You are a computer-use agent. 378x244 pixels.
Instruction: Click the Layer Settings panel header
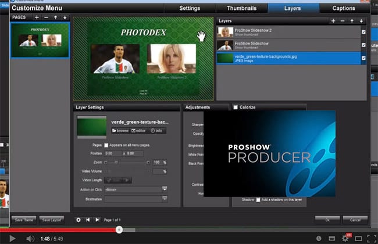coord(127,107)
